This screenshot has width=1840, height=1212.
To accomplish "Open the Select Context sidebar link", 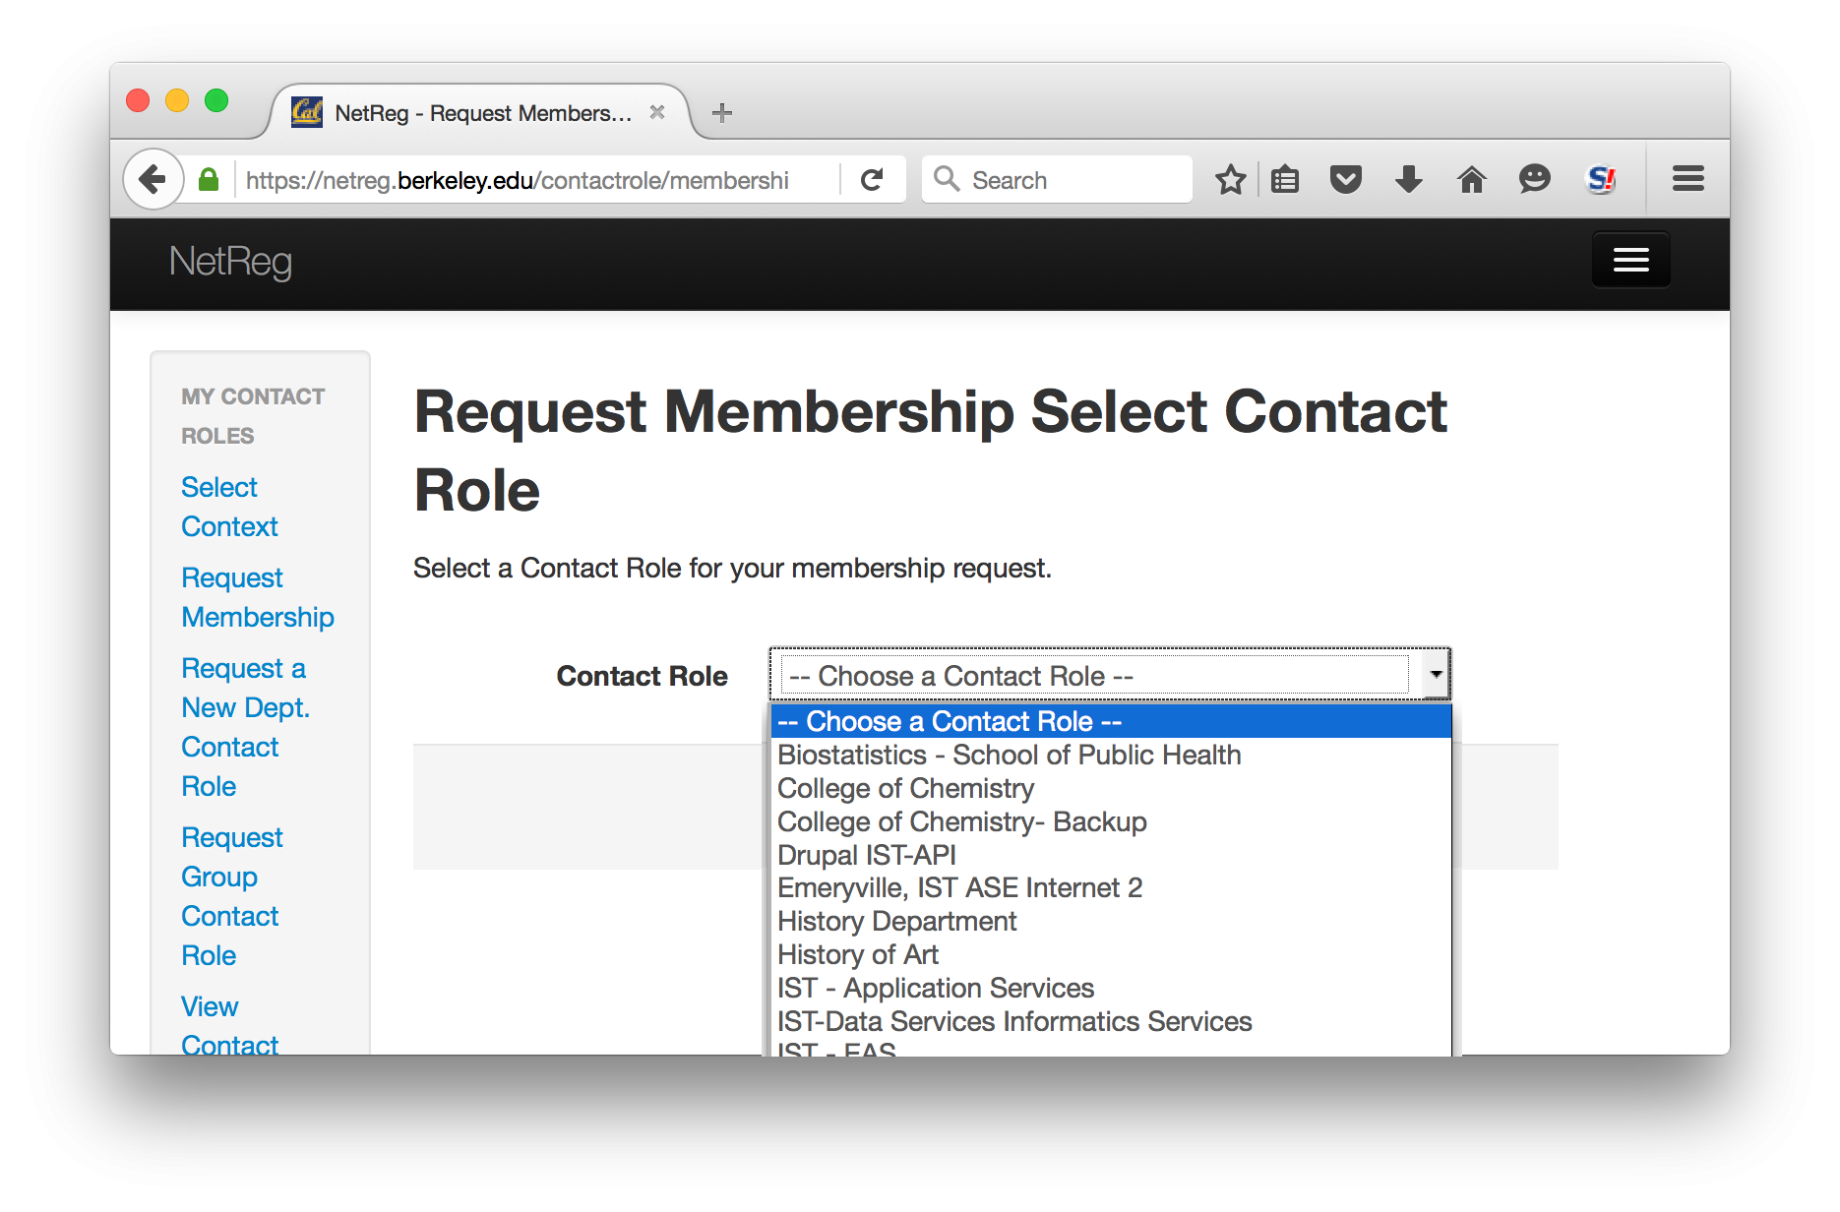I will (229, 507).
